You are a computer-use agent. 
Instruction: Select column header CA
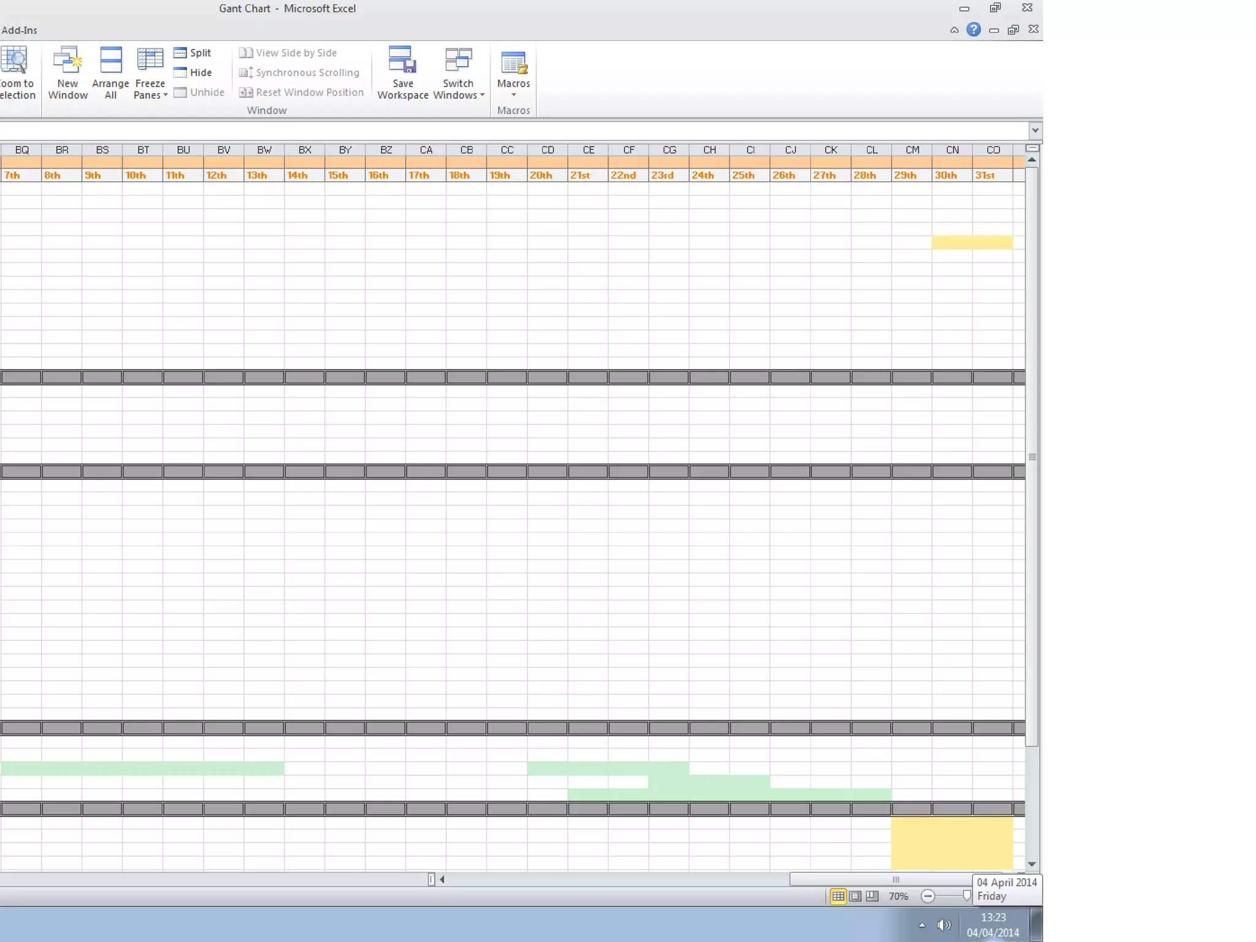pos(426,150)
